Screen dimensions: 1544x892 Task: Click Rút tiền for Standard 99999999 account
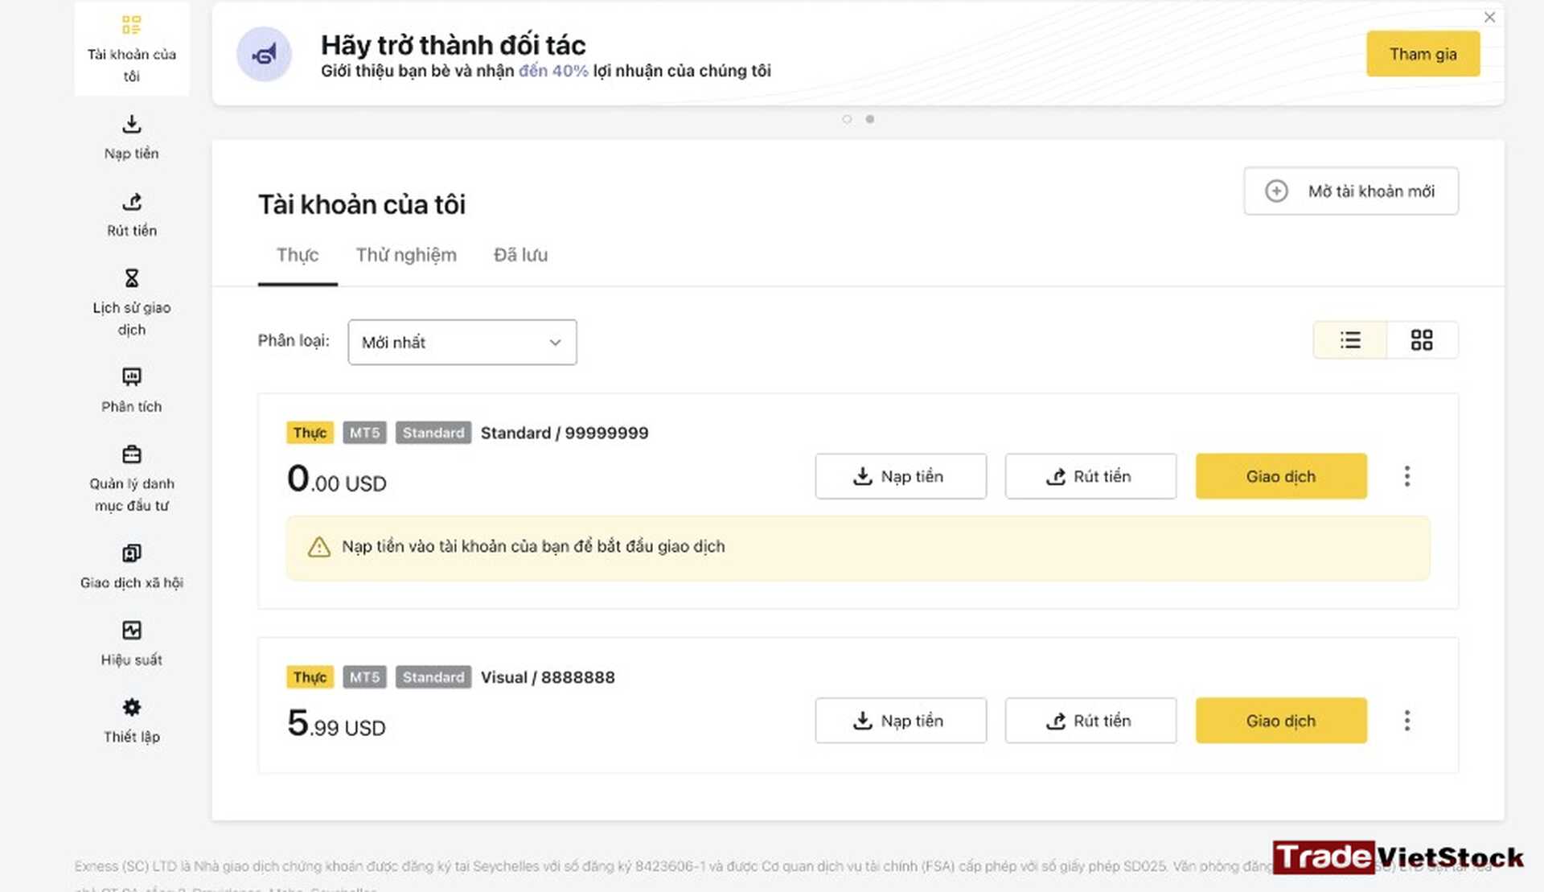(x=1090, y=476)
